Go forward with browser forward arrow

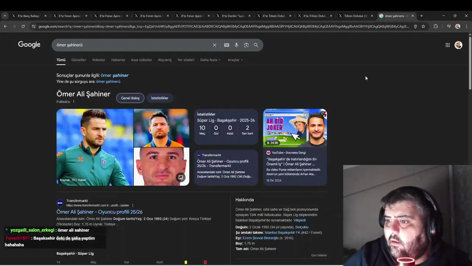point(14,26)
